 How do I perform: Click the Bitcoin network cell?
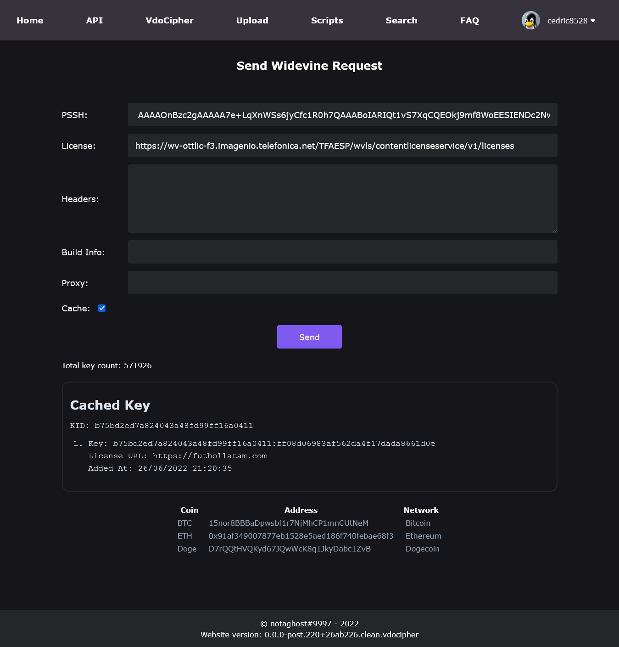pyautogui.click(x=418, y=523)
